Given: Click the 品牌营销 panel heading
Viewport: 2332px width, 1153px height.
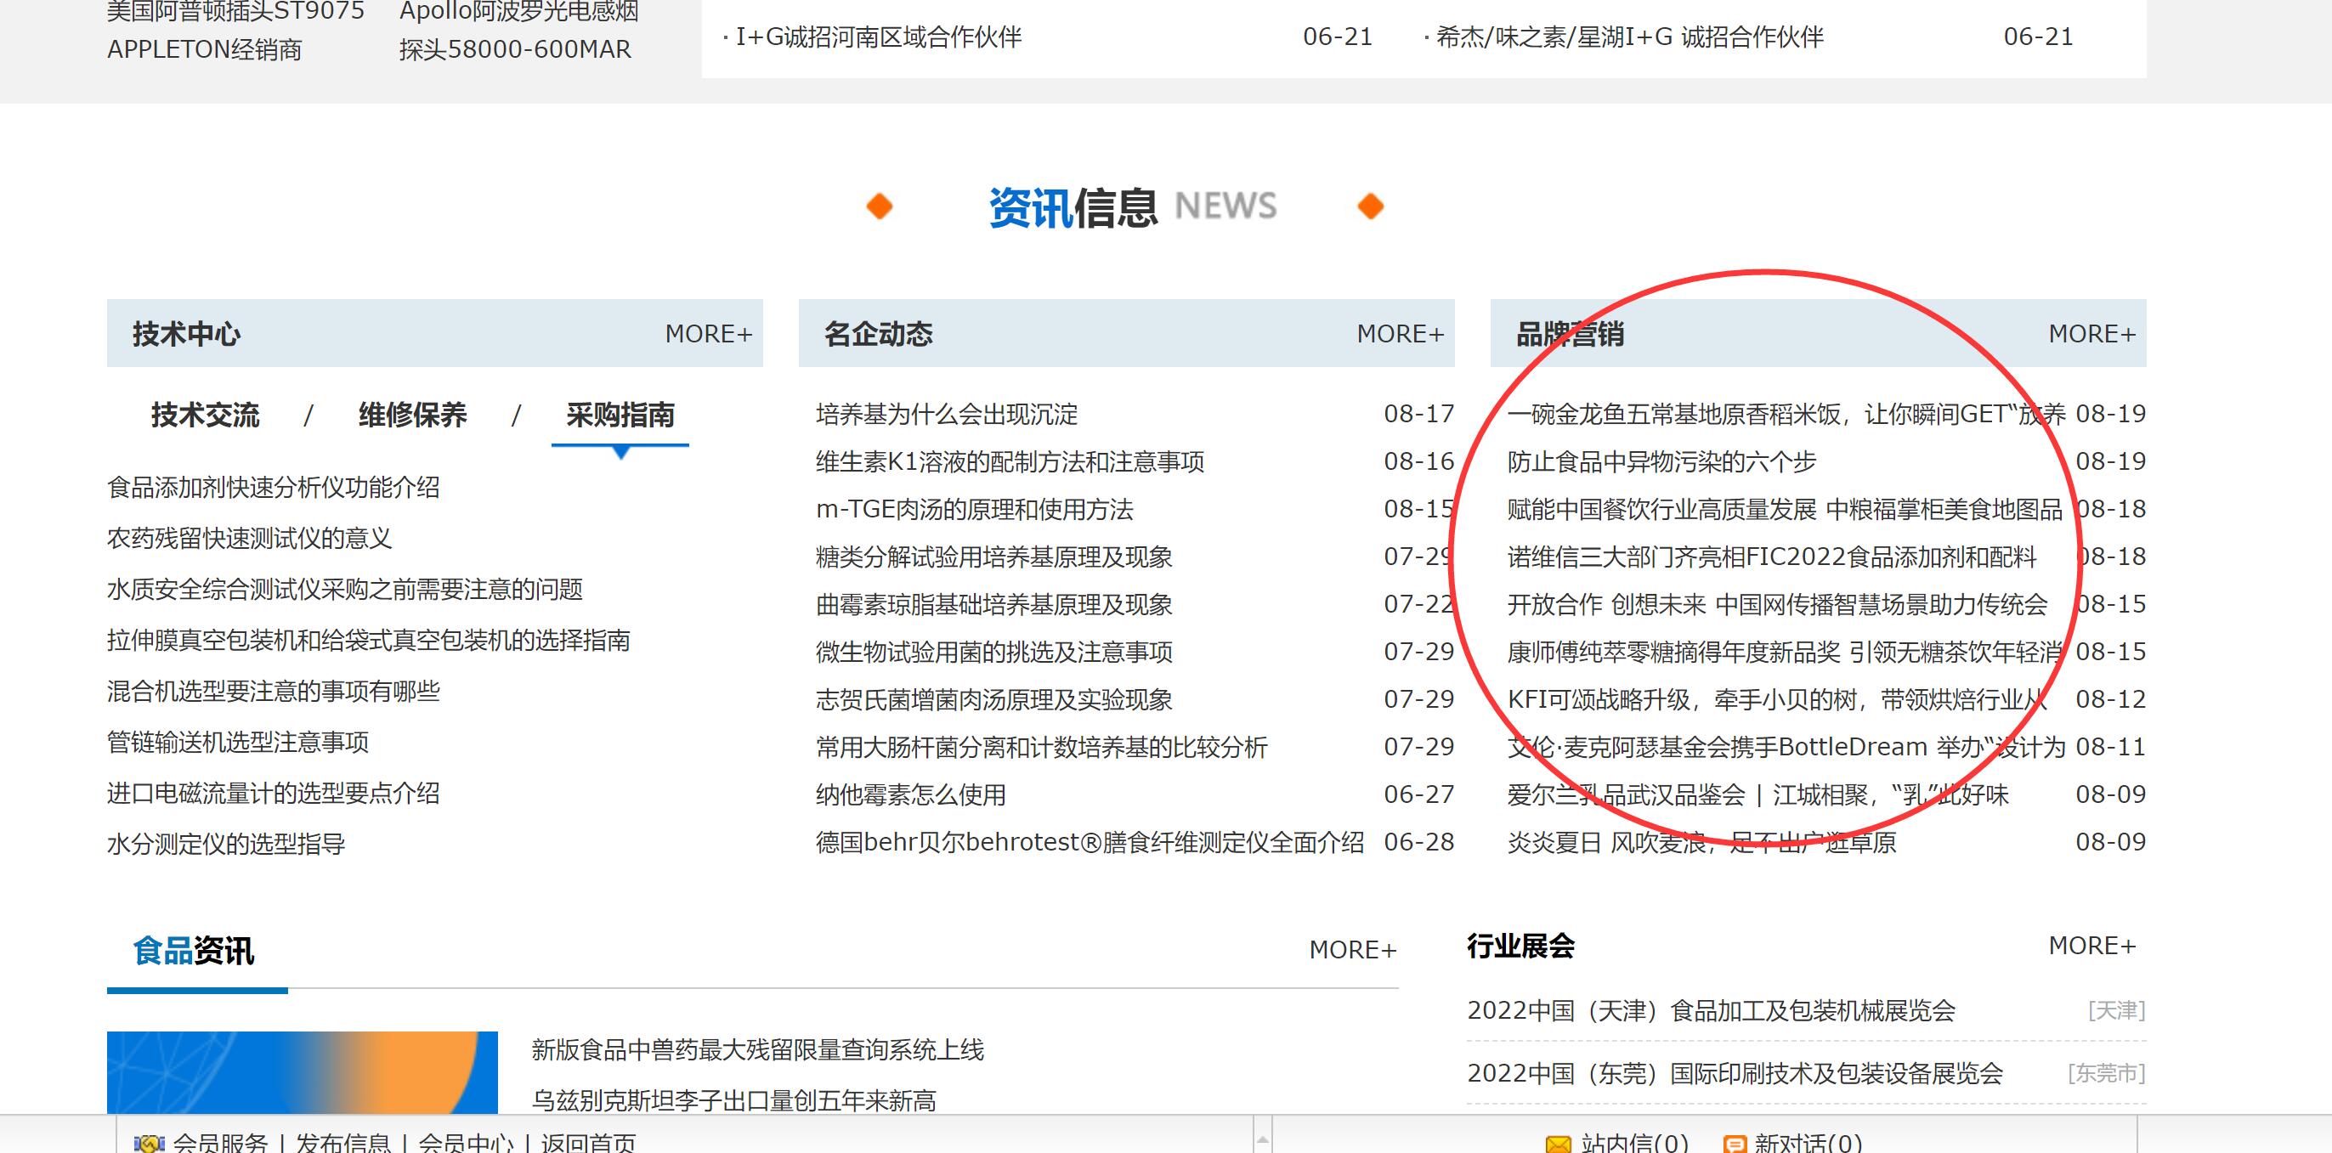Looking at the screenshot, I should pyautogui.click(x=1571, y=334).
